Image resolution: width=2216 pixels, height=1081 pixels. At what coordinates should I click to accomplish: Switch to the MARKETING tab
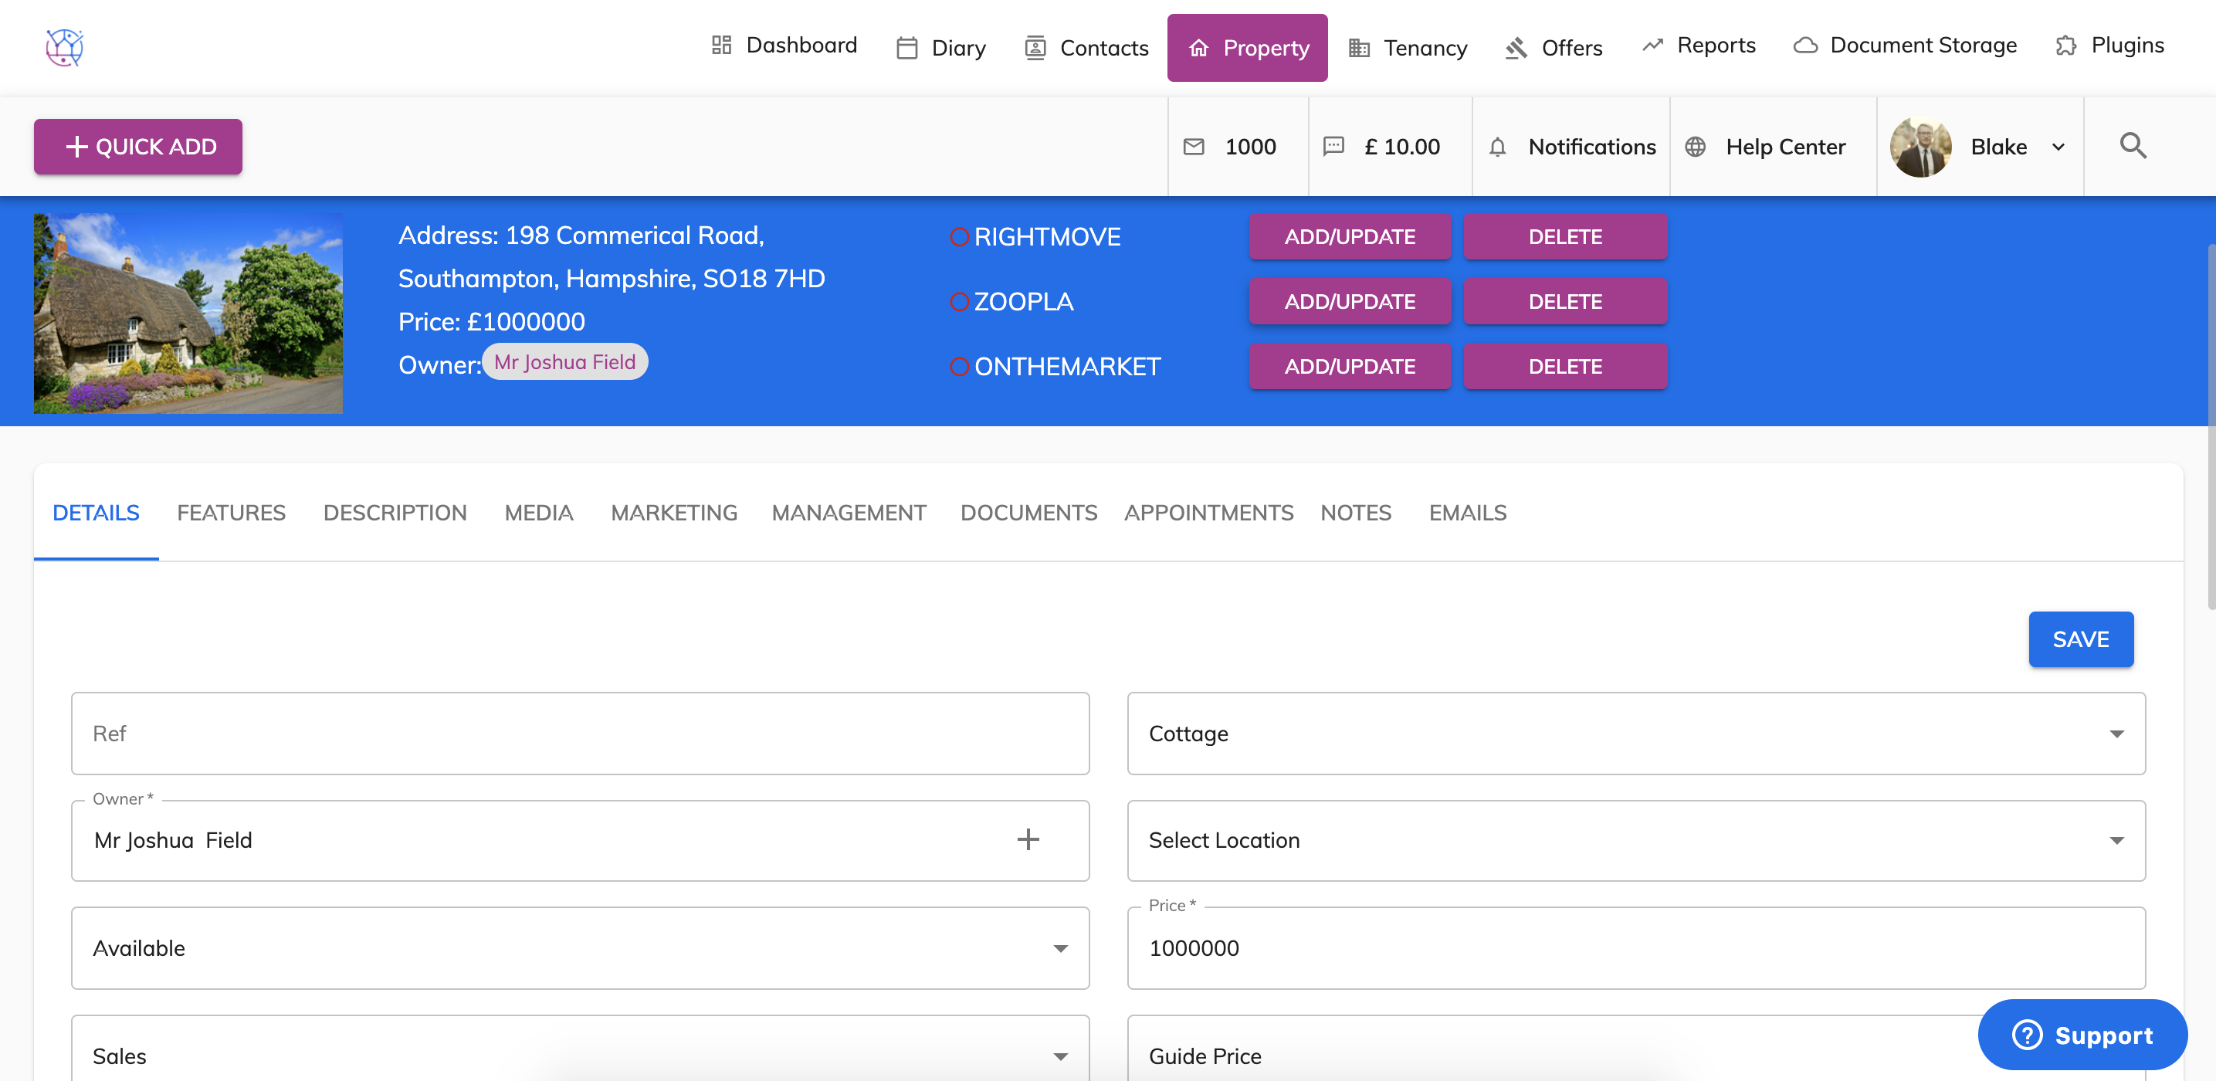point(673,513)
